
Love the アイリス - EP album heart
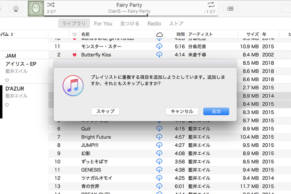[7, 80]
